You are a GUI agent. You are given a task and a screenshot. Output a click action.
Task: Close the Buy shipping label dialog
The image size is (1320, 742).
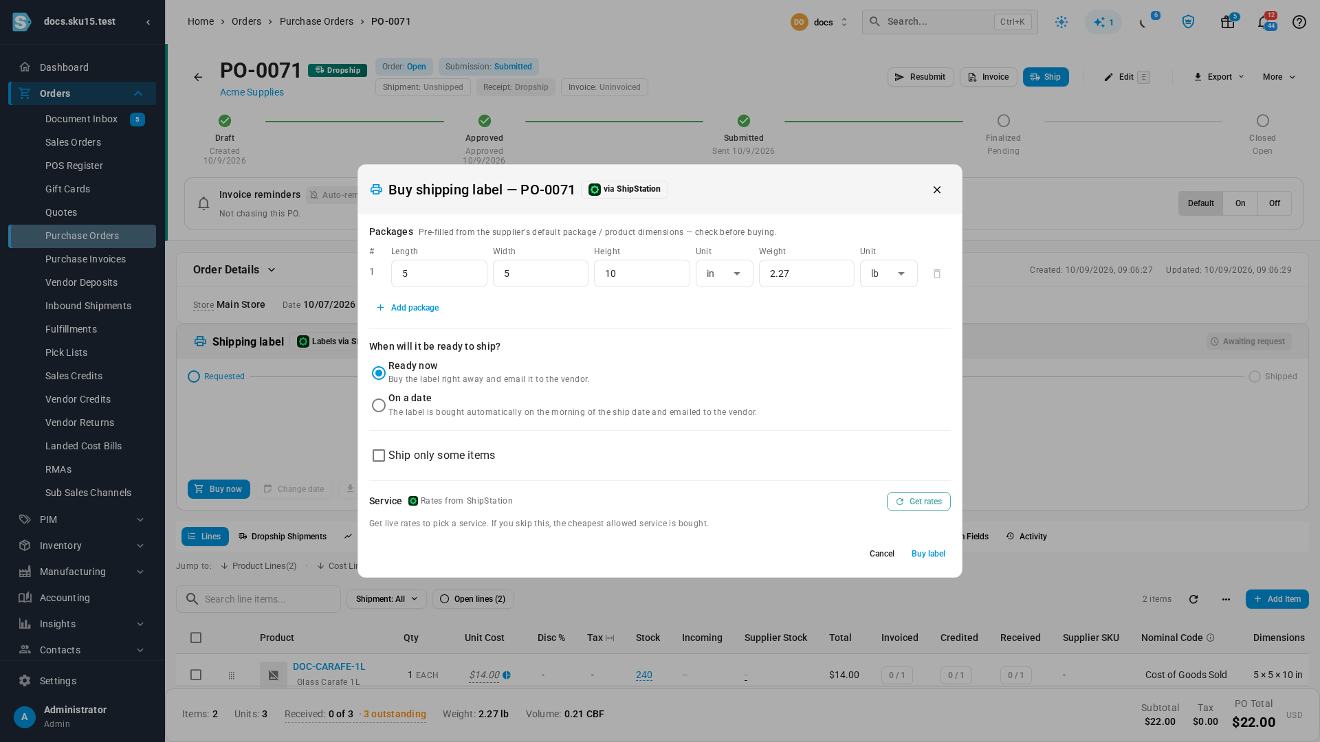(x=936, y=190)
